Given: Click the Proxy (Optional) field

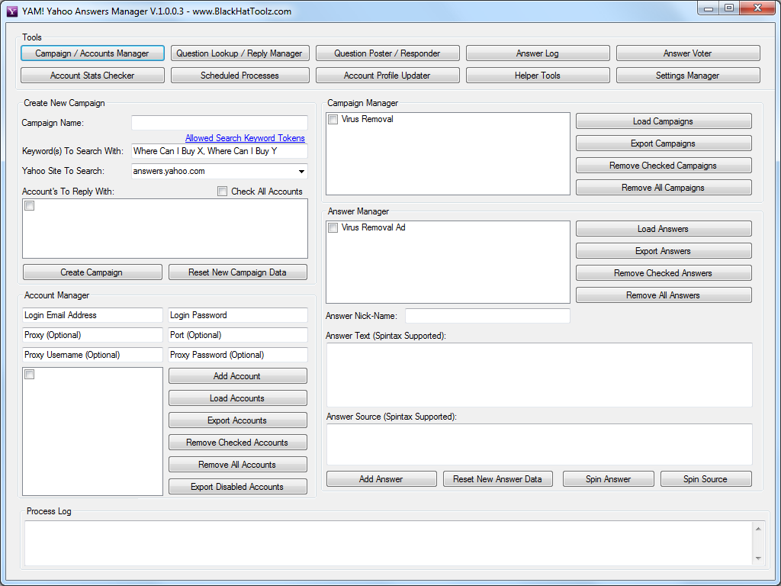Looking at the screenshot, I should click(92, 335).
